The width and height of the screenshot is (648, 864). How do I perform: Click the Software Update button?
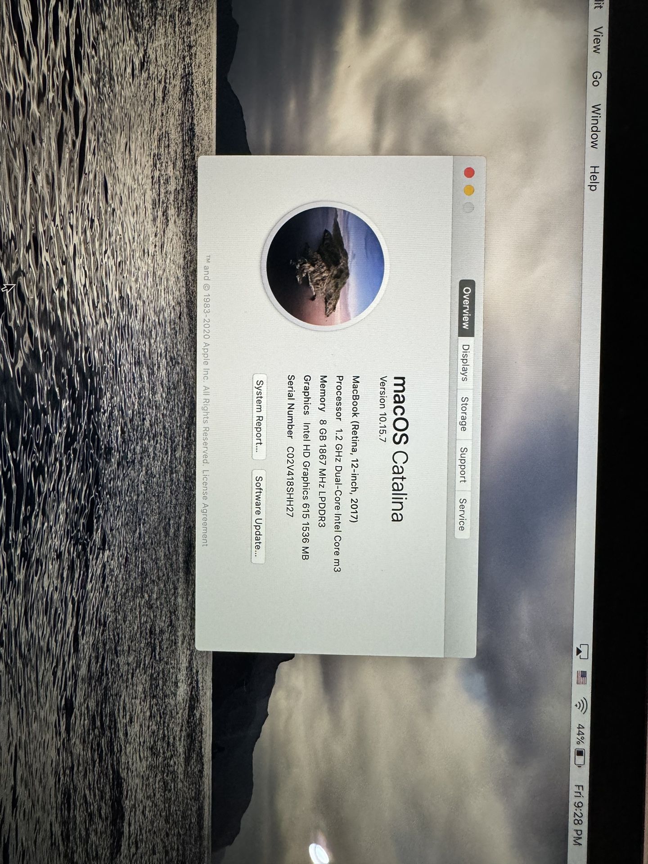258,516
